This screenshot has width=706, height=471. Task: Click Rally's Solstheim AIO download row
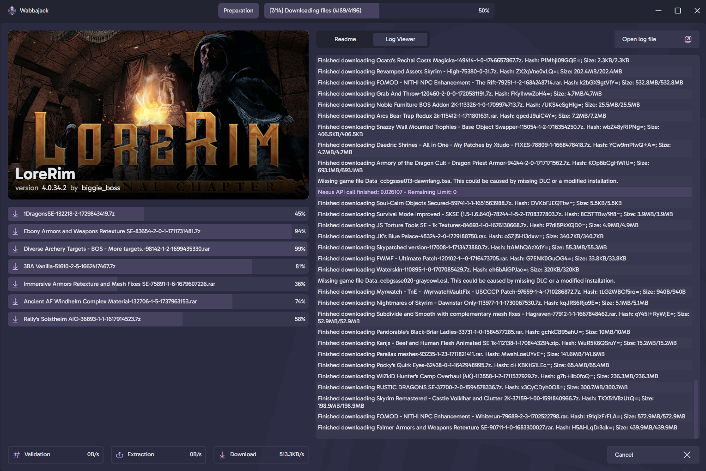[x=158, y=319]
